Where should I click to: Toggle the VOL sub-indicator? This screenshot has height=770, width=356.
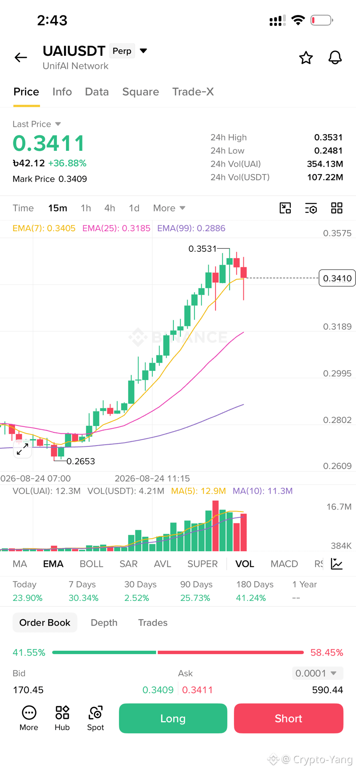(x=245, y=564)
